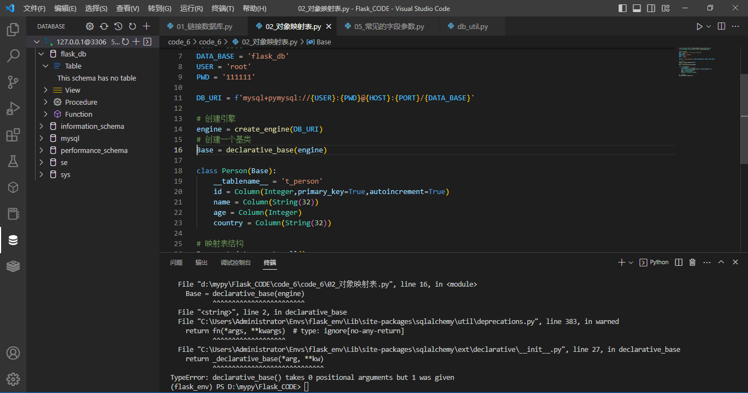Screen dimensions: 748x393
Task: Click the plus icon on 127.0.0.1@3306 row
Action: [136, 42]
